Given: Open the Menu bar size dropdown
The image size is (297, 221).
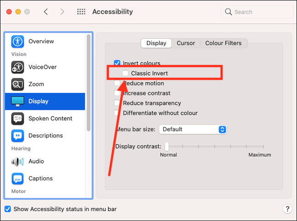Looking at the screenshot, I should 192,129.
